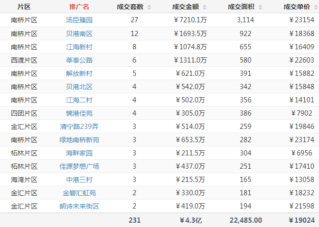Screen dimensions: 319x227
Task: Select the total 231 units figure
Action: [x=134, y=220]
